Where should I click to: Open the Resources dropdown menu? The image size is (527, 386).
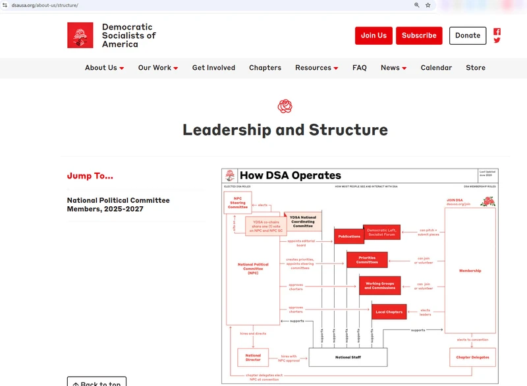tap(316, 68)
